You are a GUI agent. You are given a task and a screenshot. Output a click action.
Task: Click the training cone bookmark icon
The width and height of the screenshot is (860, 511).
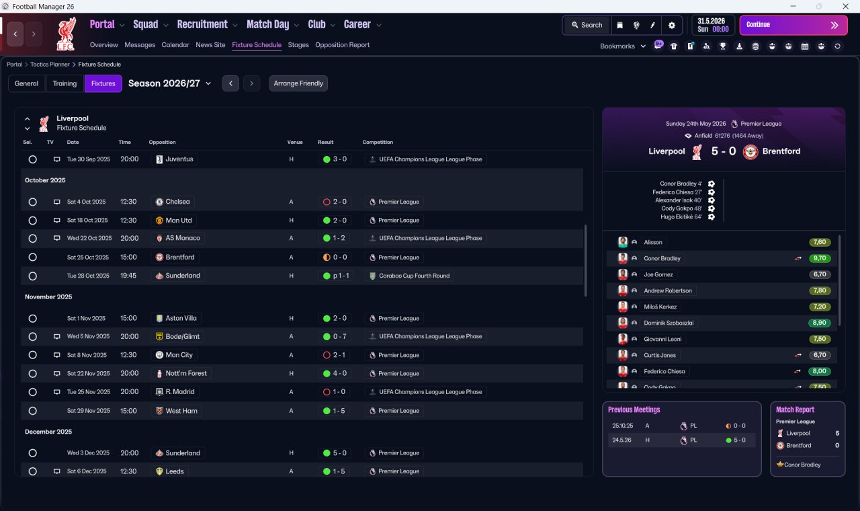(740, 46)
